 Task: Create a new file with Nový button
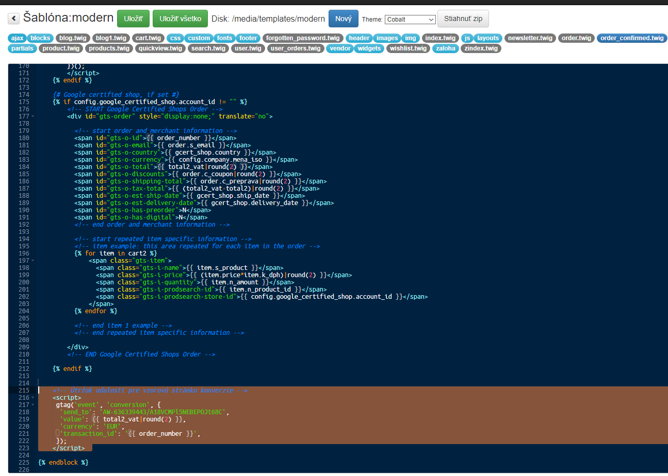(x=344, y=19)
